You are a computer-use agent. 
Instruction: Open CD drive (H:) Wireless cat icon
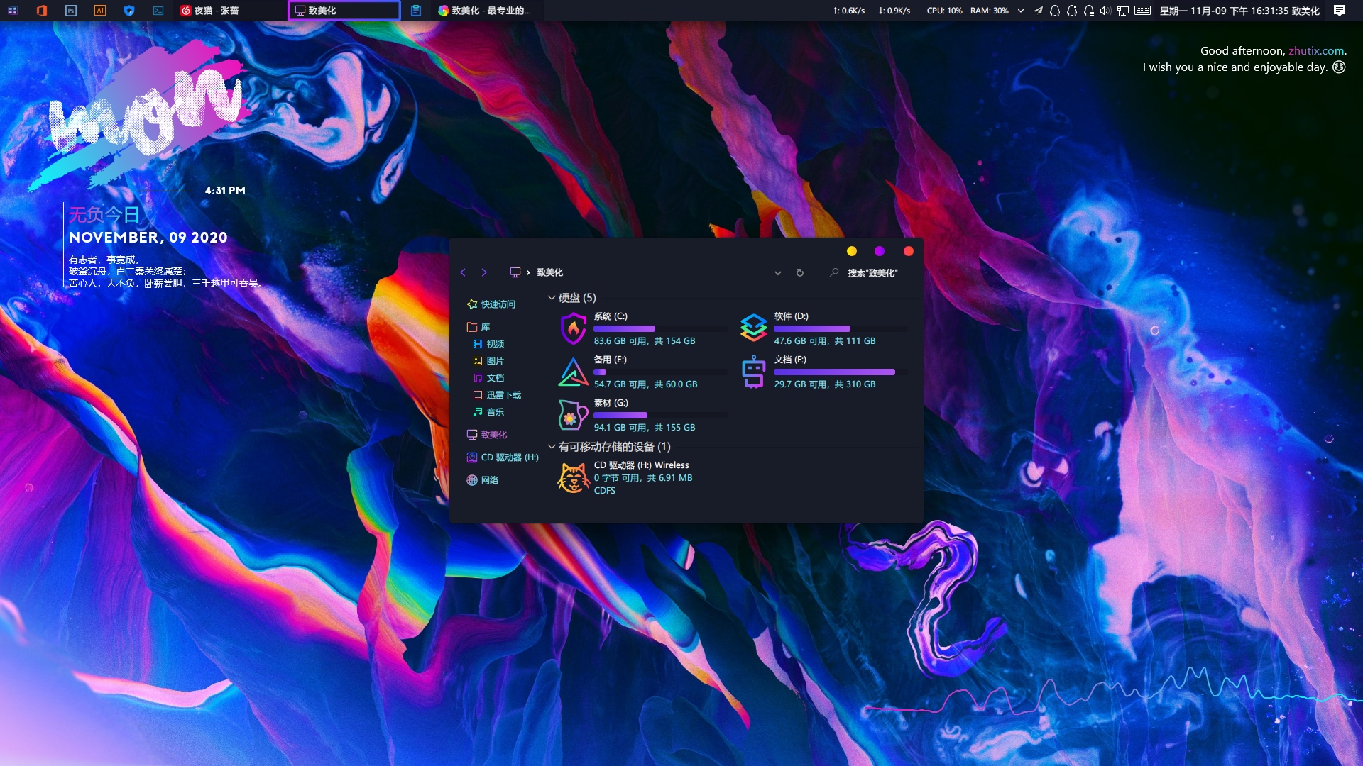click(573, 477)
